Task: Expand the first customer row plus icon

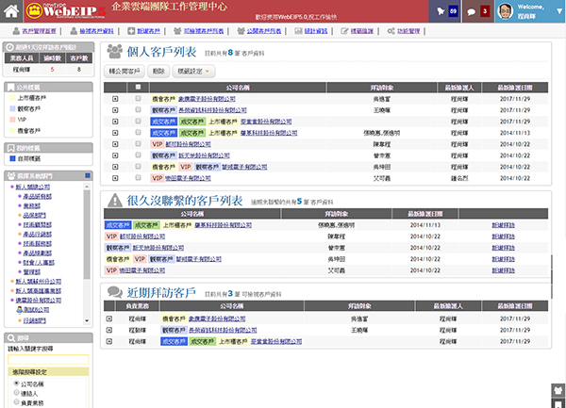Action: [x=115, y=97]
